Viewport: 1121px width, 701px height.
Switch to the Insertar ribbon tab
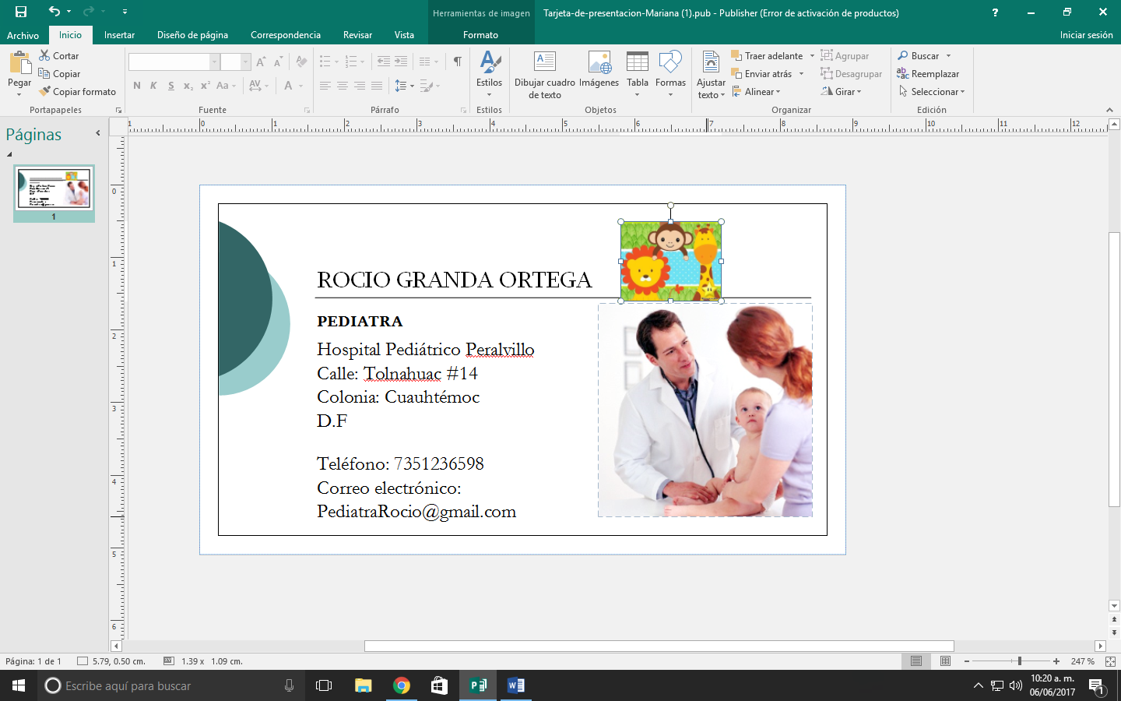[118, 35]
